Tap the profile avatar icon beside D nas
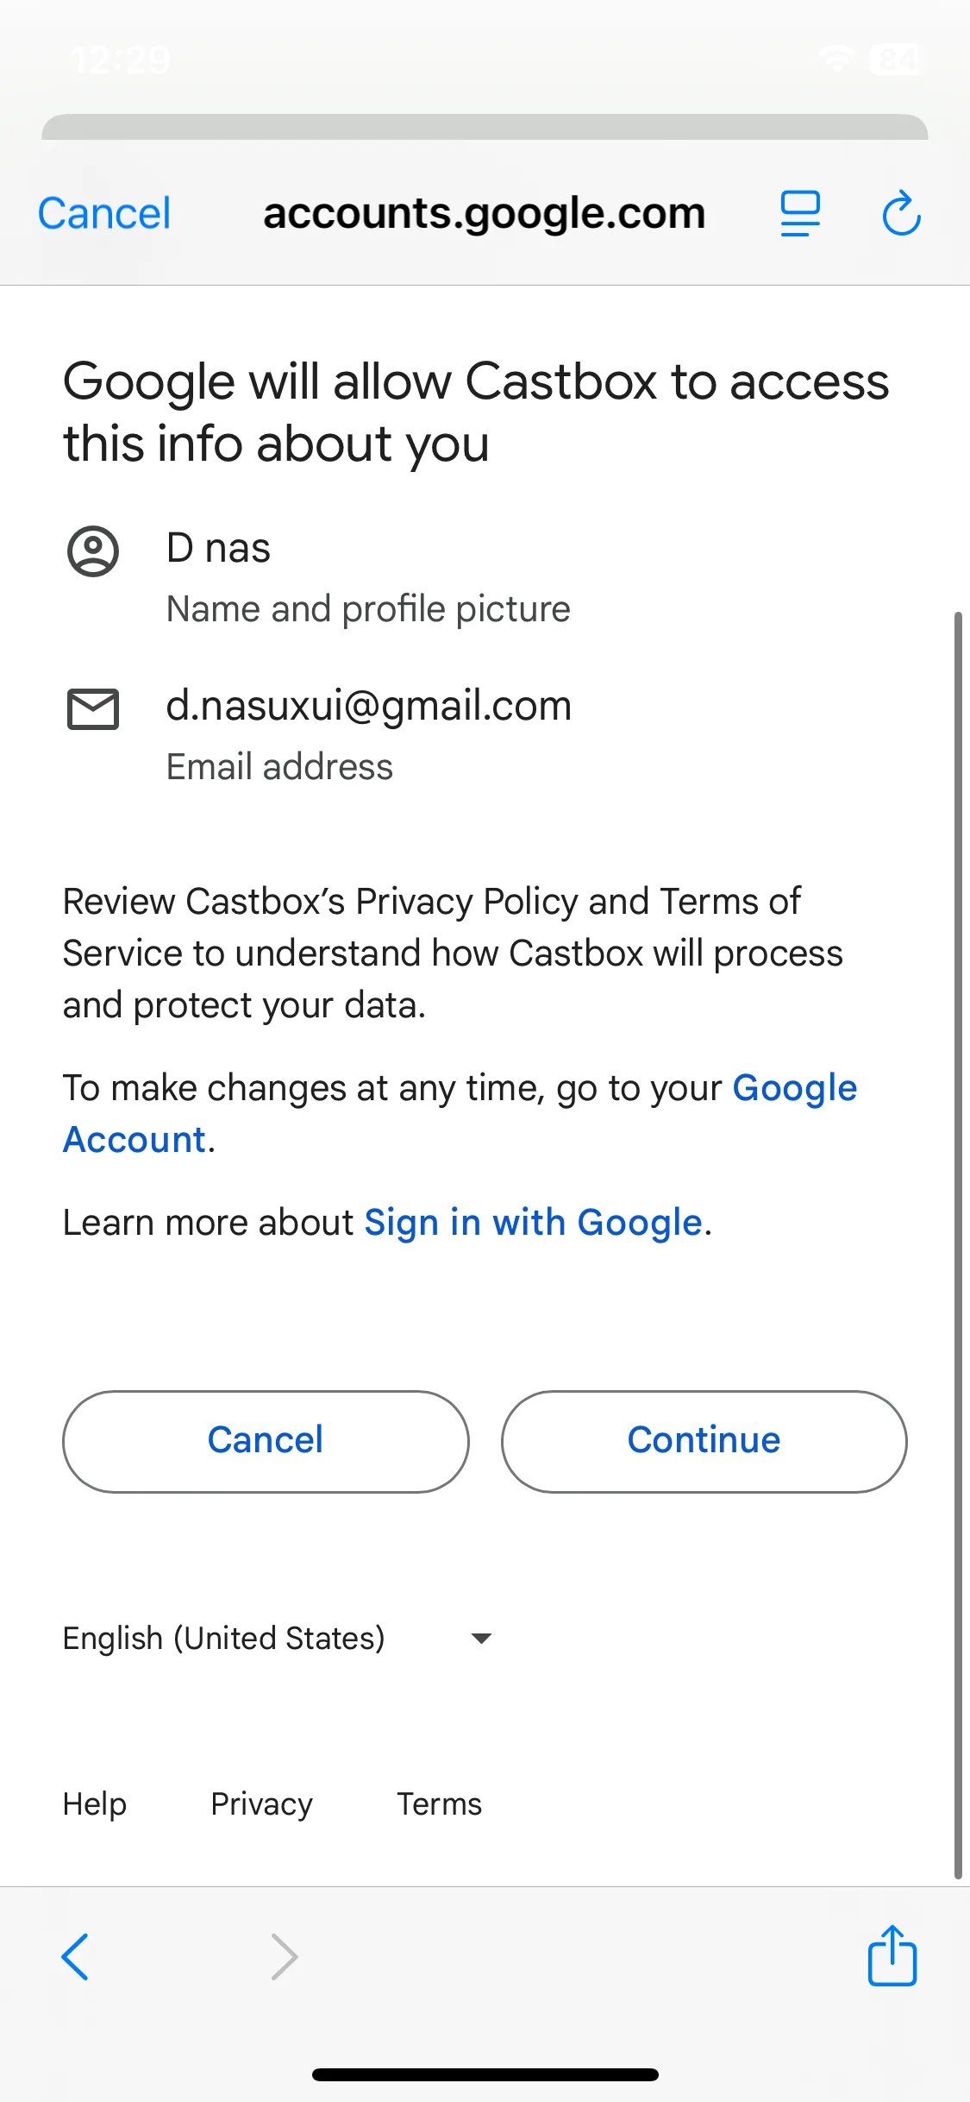The height and width of the screenshot is (2102, 970). click(x=93, y=551)
